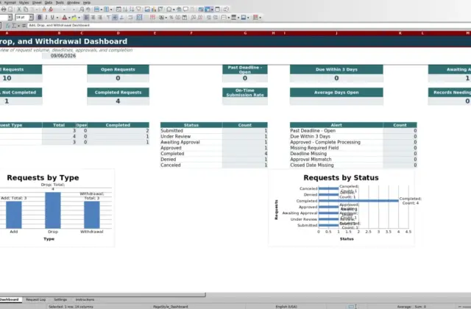Click the Format as Percent icon

[171, 18]
